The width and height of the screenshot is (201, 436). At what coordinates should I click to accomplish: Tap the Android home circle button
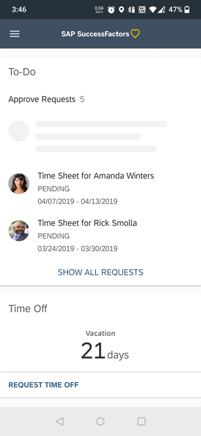click(x=100, y=421)
